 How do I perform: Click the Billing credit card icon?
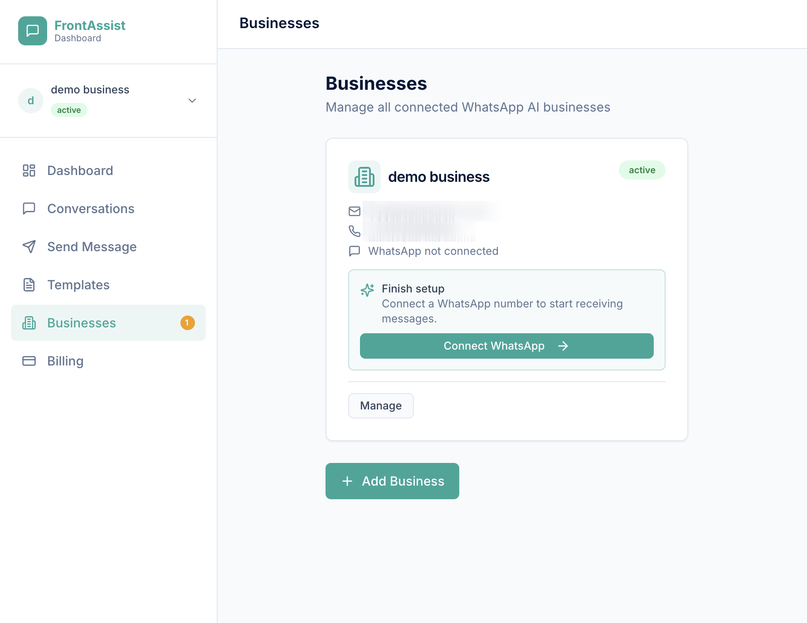29,361
